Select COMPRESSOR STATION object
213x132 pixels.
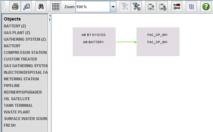pos(25,53)
